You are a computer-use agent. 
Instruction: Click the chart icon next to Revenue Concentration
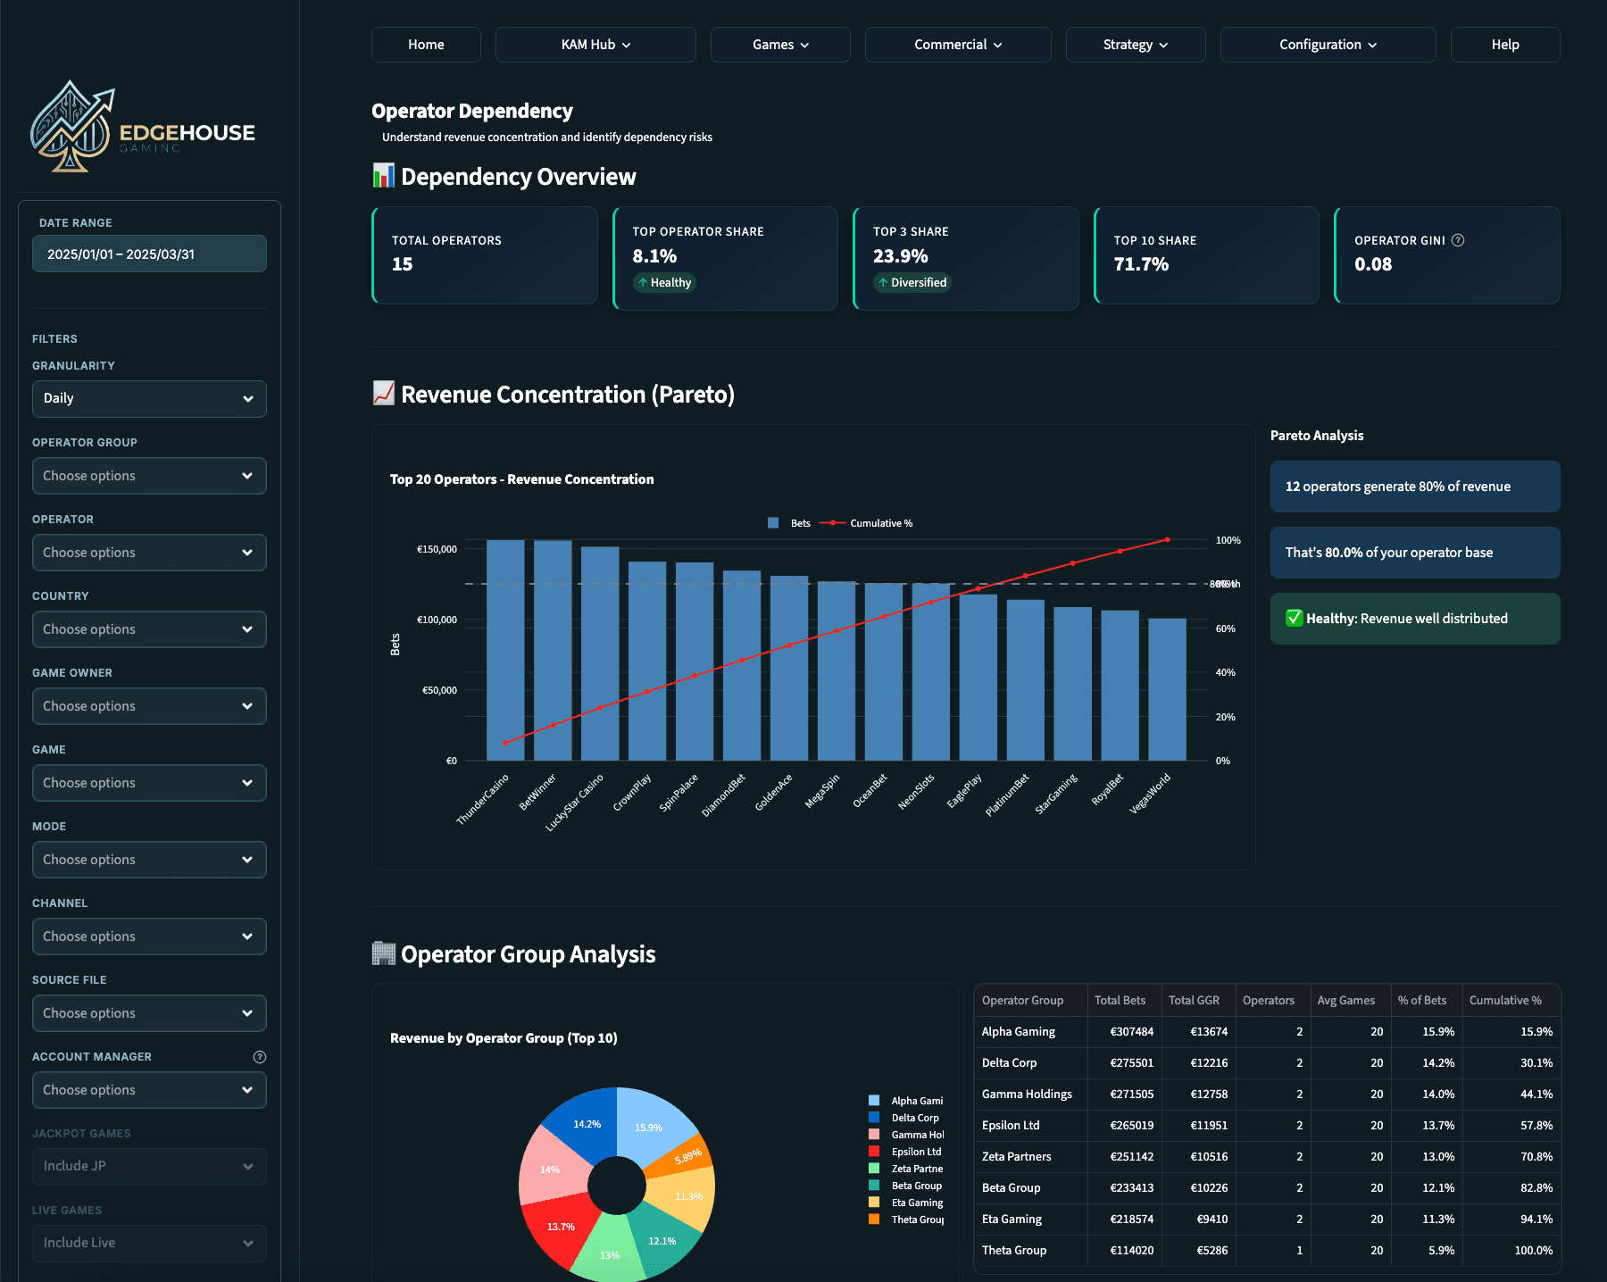pos(383,393)
